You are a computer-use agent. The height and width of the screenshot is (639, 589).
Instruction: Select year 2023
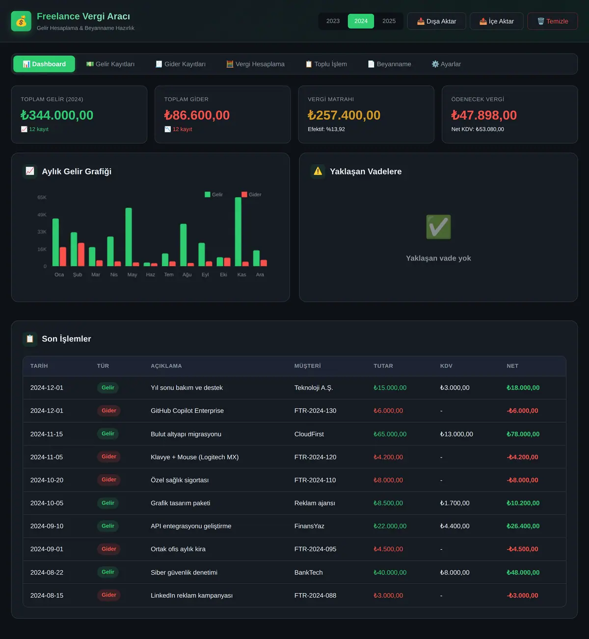click(333, 21)
